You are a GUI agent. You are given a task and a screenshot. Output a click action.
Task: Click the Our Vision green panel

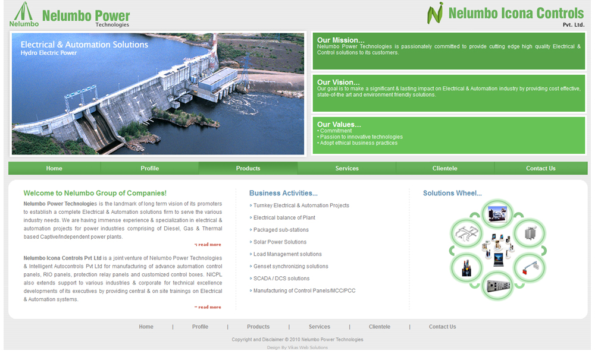449,93
